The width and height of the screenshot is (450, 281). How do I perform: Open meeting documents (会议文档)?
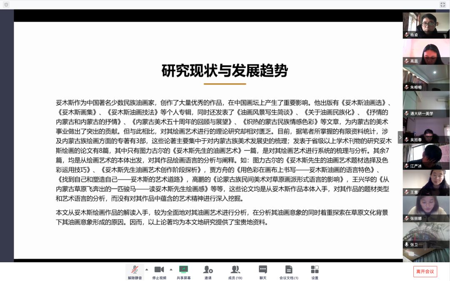288,271
